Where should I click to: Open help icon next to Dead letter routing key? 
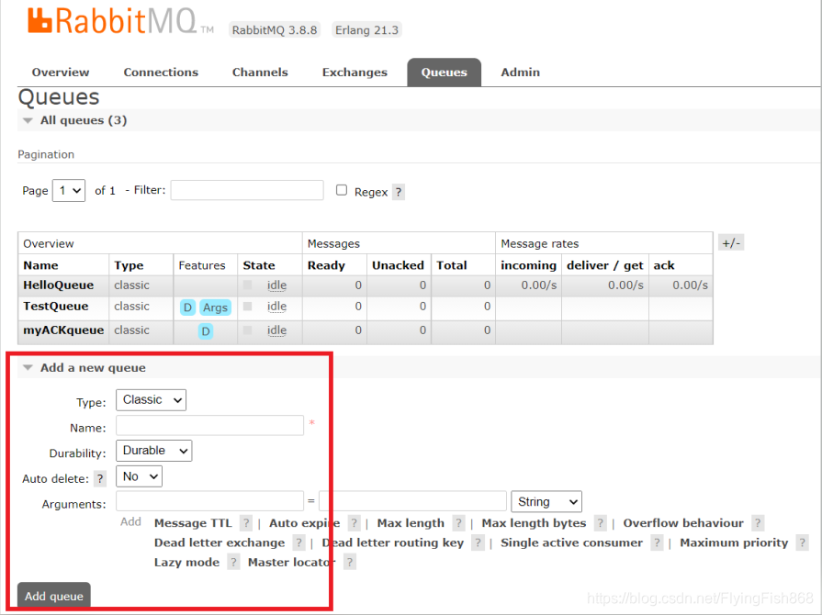(x=478, y=542)
